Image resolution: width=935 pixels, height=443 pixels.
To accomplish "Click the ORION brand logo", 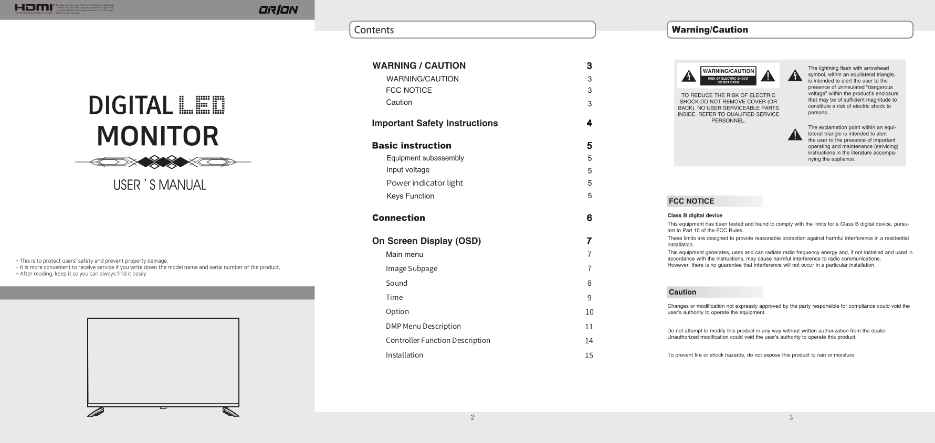I will click(x=278, y=10).
